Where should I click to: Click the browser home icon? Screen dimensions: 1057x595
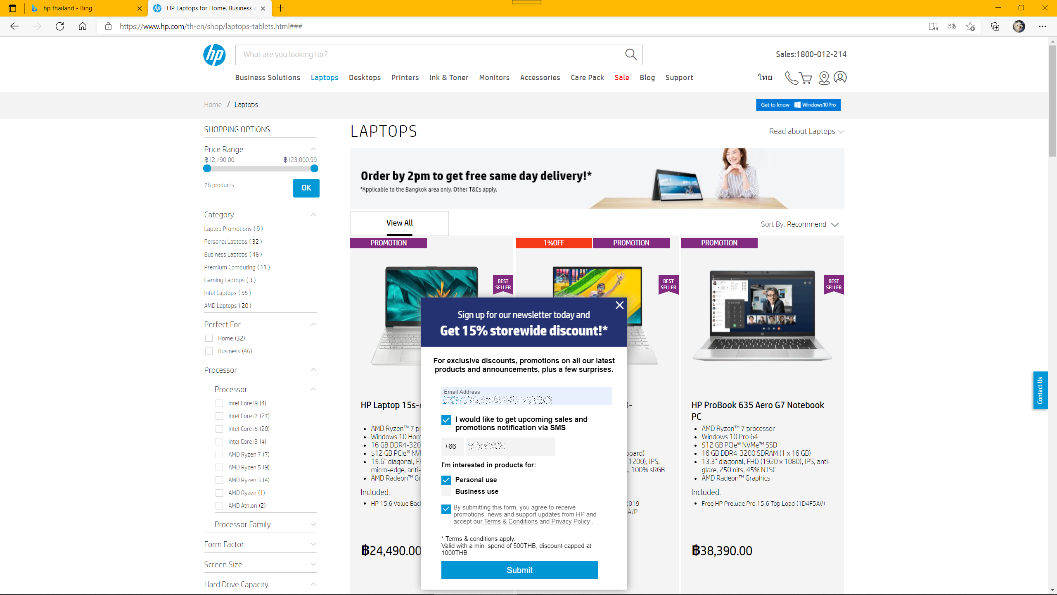click(83, 26)
